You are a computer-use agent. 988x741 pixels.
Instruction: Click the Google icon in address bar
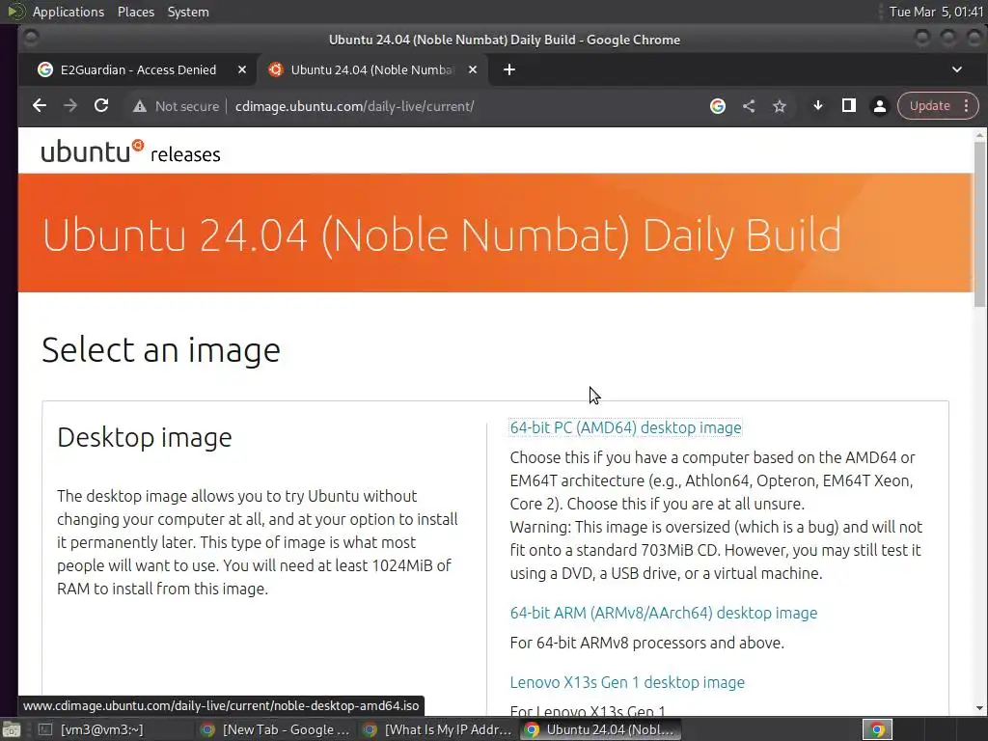point(717,106)
